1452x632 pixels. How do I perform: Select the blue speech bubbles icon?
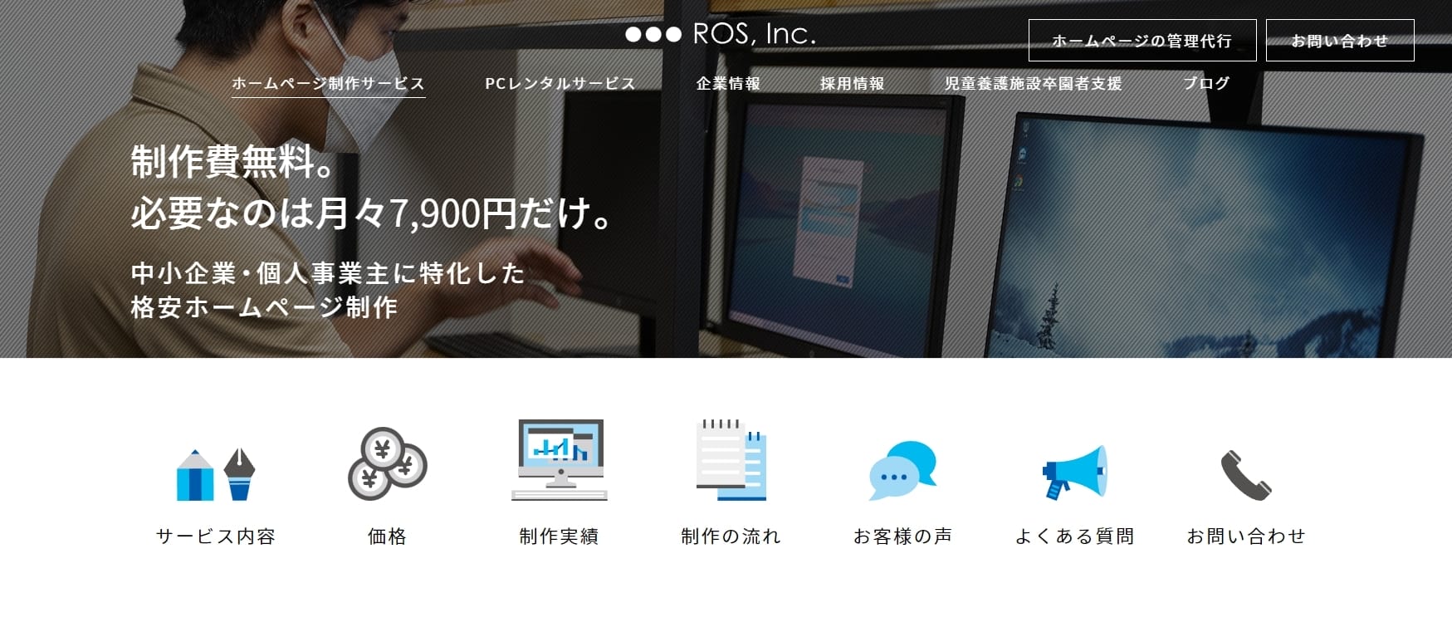tap(902, 470)
